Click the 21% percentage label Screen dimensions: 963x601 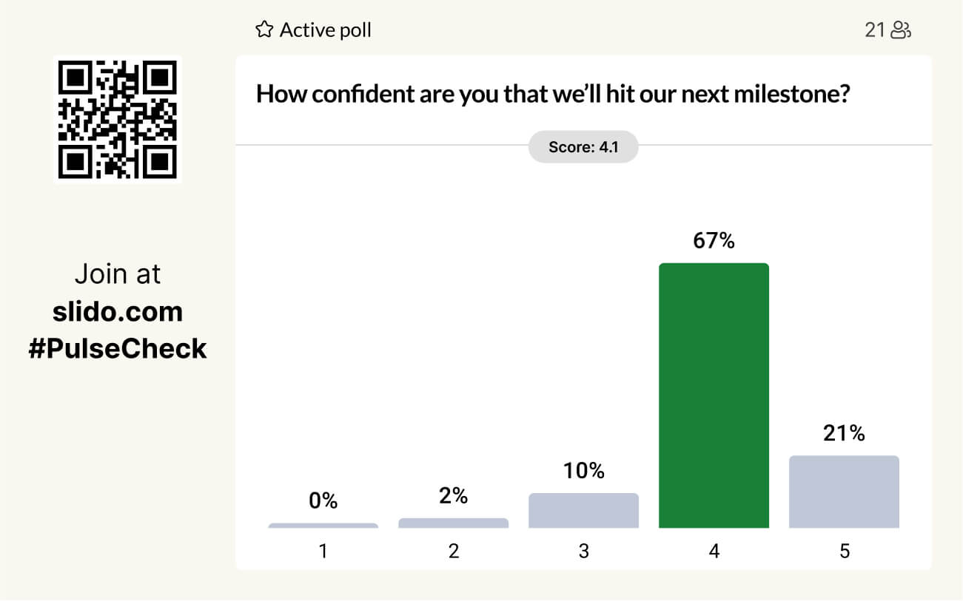(x=844, y=433)
